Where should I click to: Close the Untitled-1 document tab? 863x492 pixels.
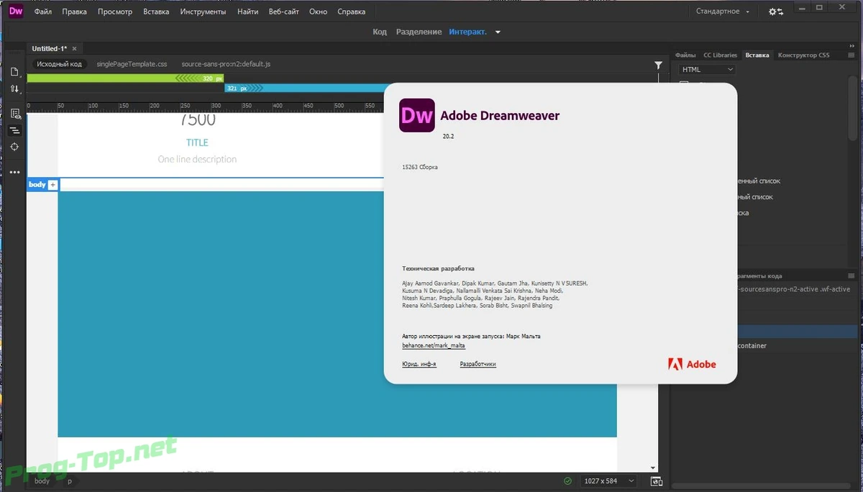point(74,49)
